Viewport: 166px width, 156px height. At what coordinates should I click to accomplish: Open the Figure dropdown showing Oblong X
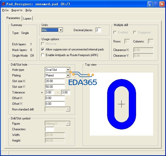click(68, 124)
